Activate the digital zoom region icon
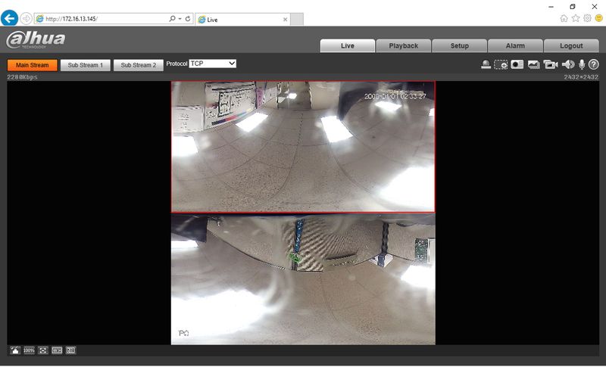606x367 pixels. coord(501,64)
